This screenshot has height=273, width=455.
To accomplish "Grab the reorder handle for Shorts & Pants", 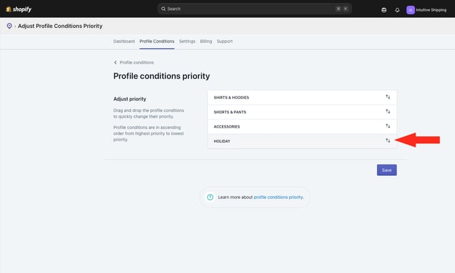I will (388, 111).
